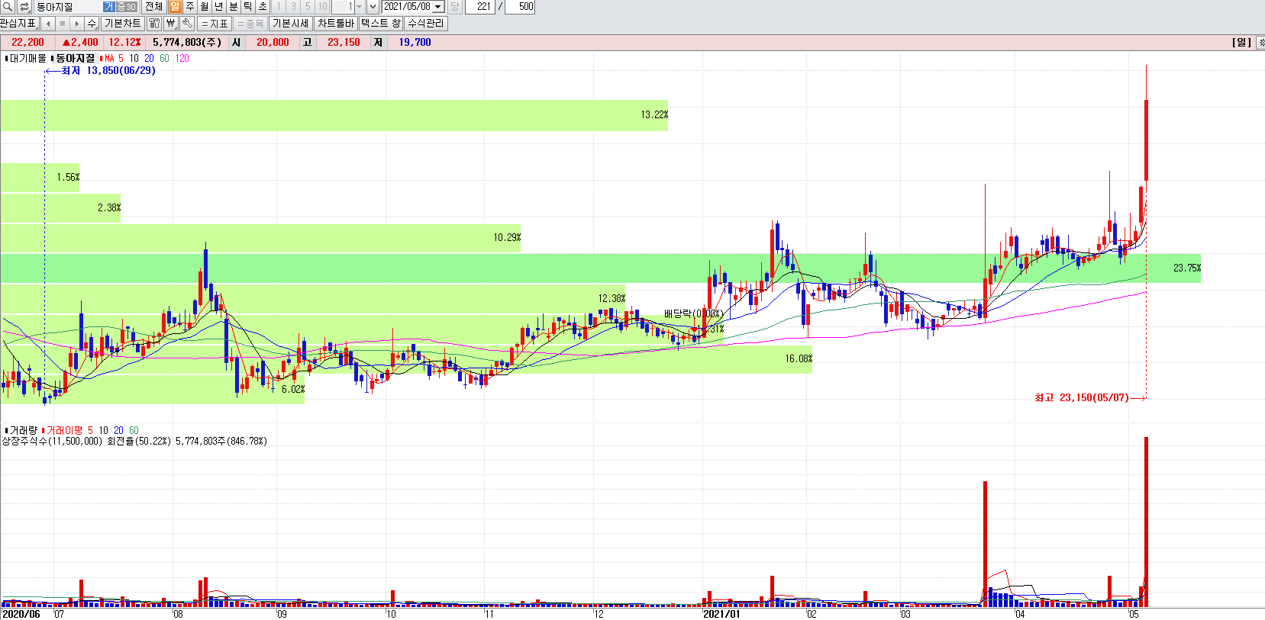Viewport: 1265px width, 620px height.
Task: Click the 거래량 legend marker
Action: pyautogui.click(x=6, y=431)
